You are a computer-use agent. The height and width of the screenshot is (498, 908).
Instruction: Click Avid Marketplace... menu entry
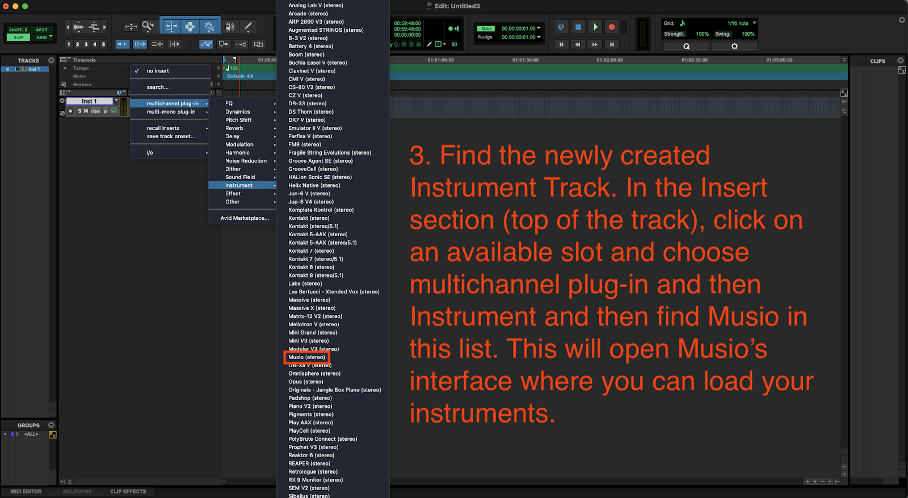245,218
